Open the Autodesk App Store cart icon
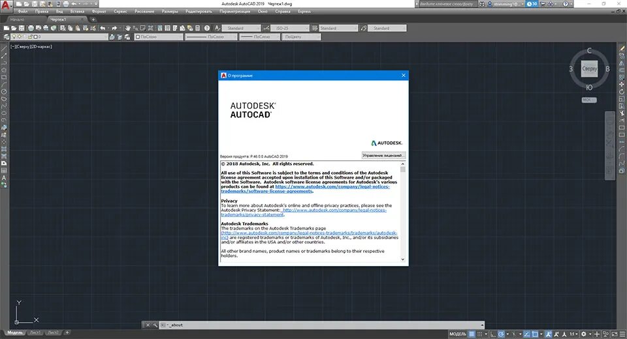Screen dimensions: 627x339 (543, 4)
